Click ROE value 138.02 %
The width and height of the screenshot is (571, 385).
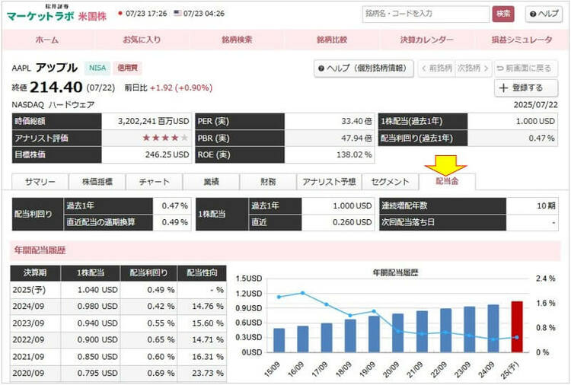click(354, 154)
